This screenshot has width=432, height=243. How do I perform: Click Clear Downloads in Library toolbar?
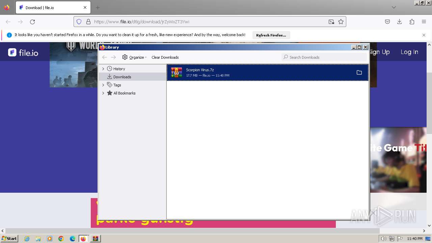[165, 57]
